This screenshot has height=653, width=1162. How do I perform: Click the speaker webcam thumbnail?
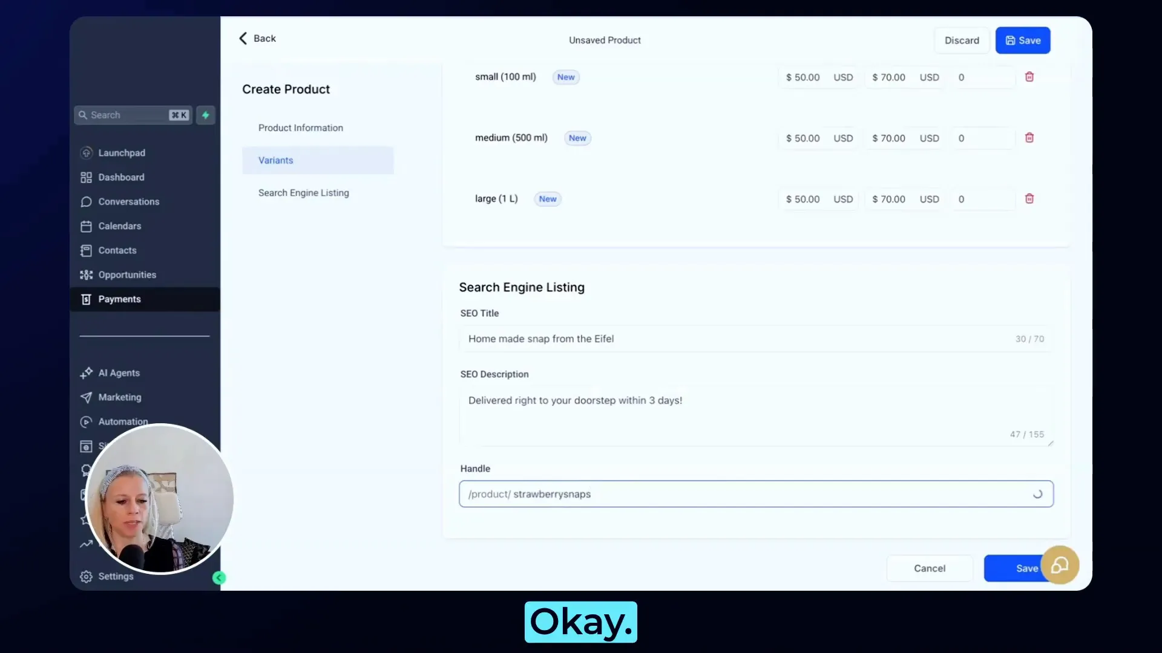click(160, 499)
